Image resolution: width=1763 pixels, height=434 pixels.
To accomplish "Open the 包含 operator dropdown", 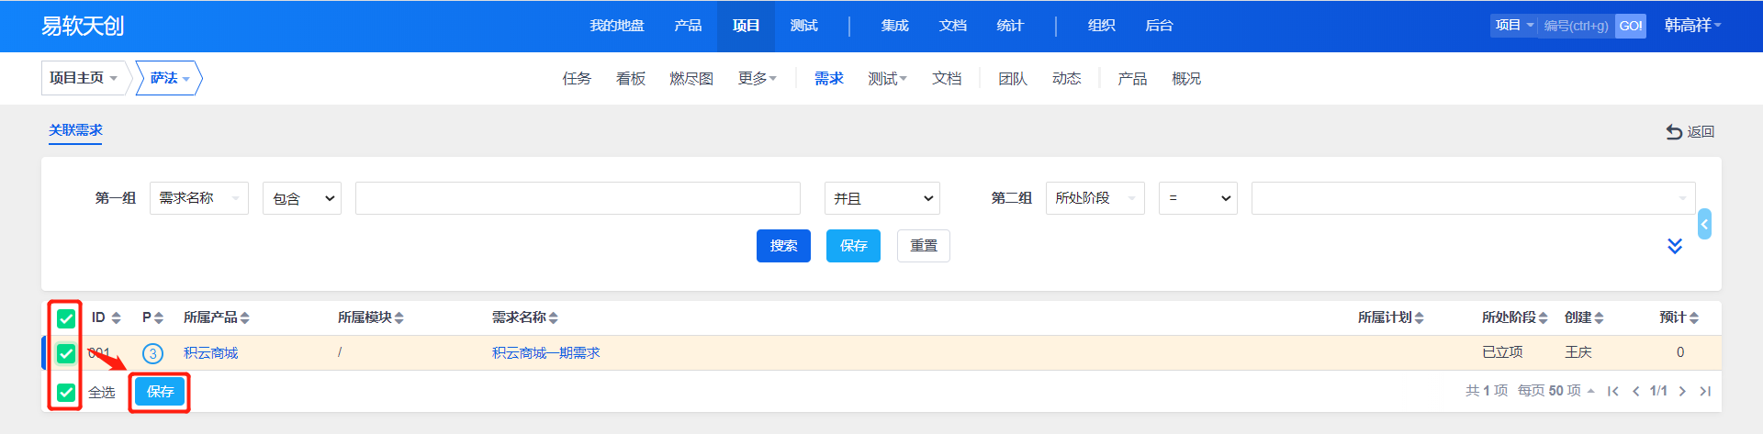I will (x=302, y=198).
